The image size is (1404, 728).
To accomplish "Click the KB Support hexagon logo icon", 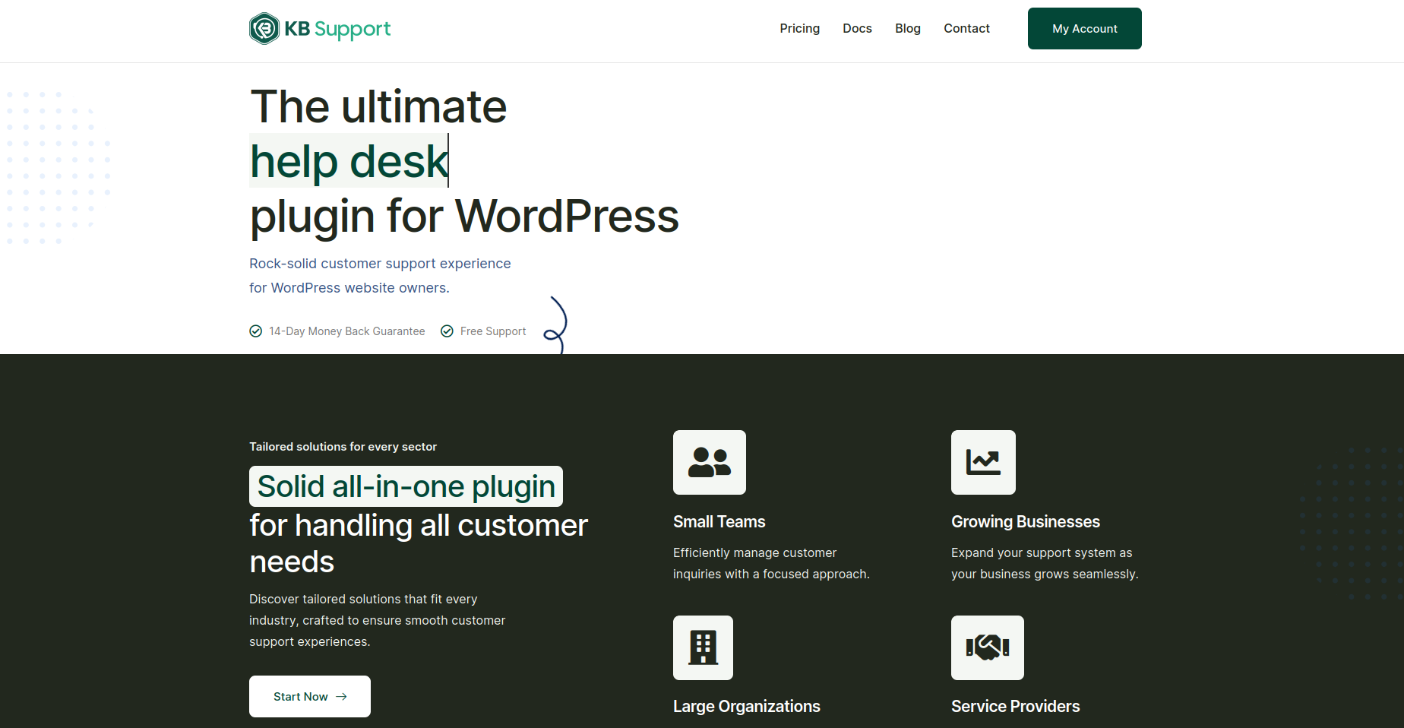I will pos(264,29).
